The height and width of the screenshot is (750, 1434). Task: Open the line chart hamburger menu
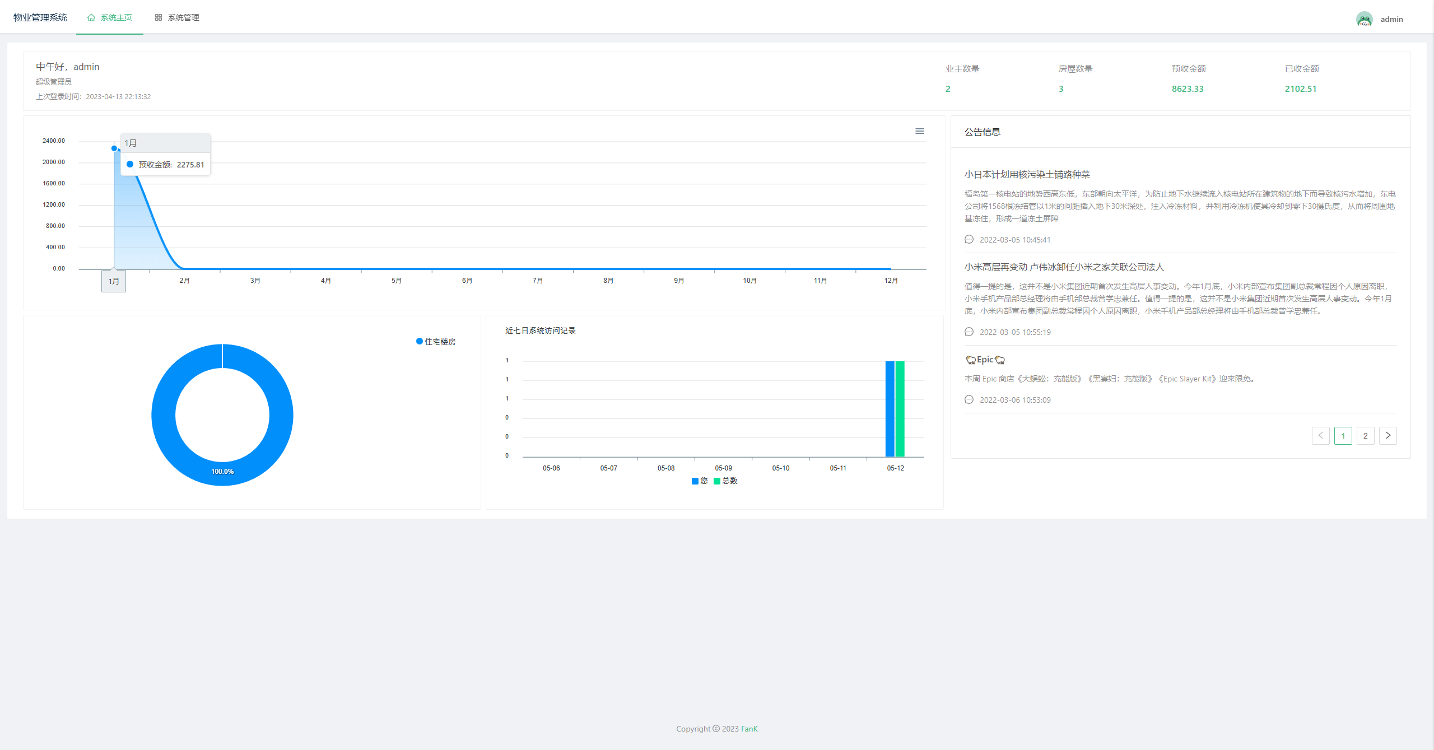tap(919, 131)
